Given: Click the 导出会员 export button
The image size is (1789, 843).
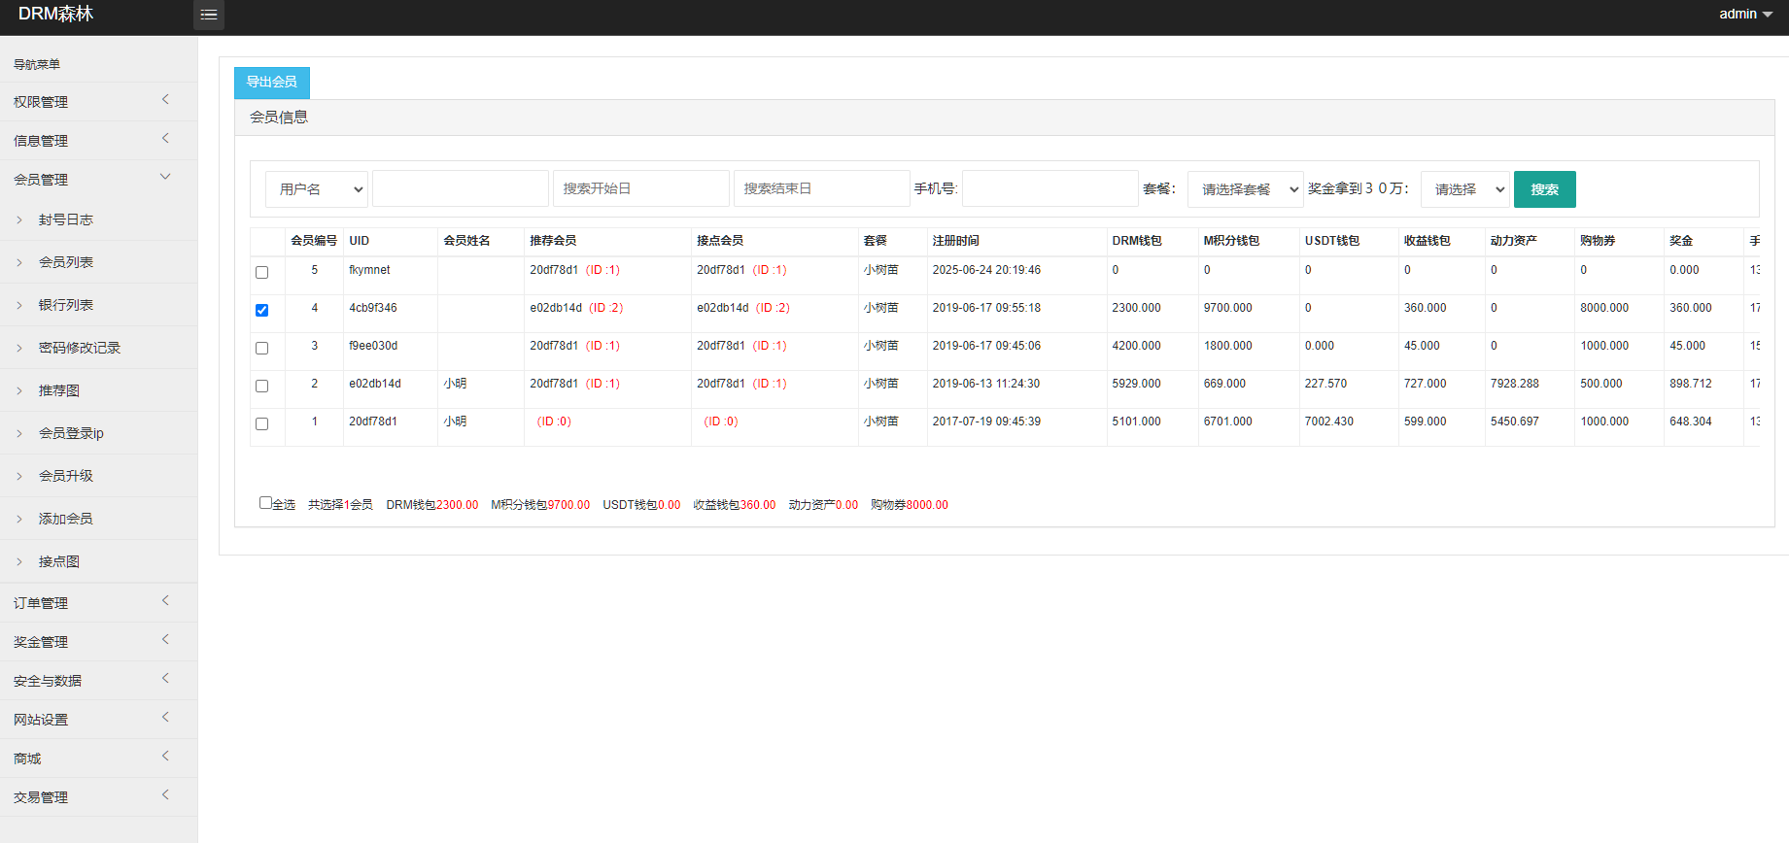Looking at the screenshot, I should pyautogui.click(x=272, y=83).
